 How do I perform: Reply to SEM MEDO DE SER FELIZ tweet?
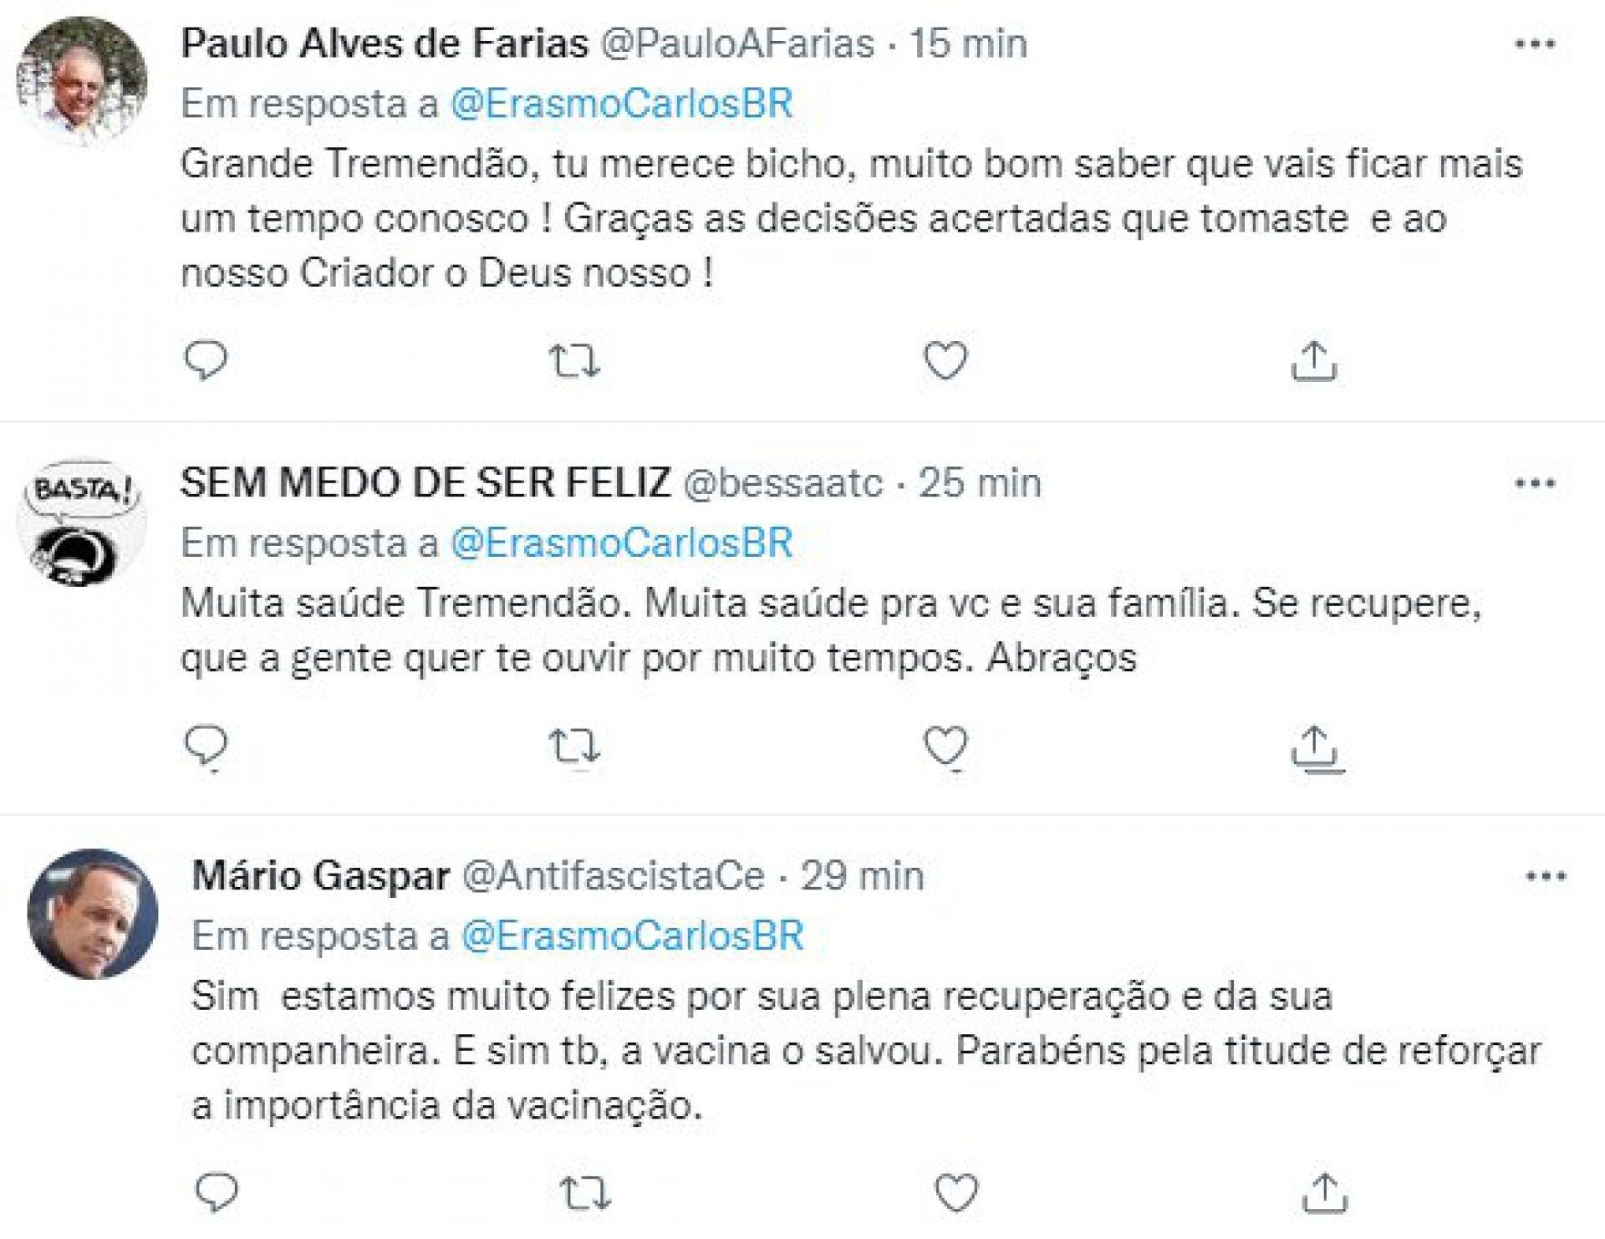click(206, 746)
